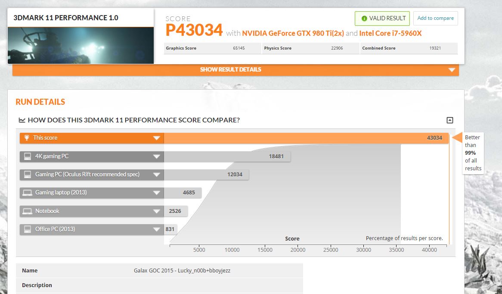Click the 18481 score bar for 4K gaming PC
Screen dimensions: 502x294
pos(227,156)
